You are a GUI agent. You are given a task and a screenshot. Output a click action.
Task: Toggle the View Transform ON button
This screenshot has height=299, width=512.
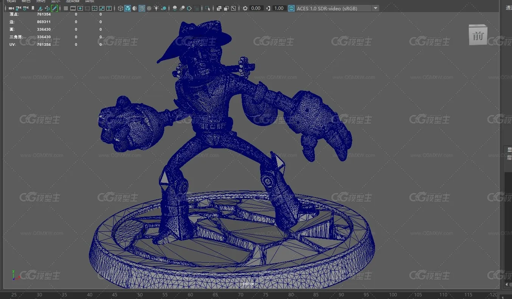pos(291,8)
